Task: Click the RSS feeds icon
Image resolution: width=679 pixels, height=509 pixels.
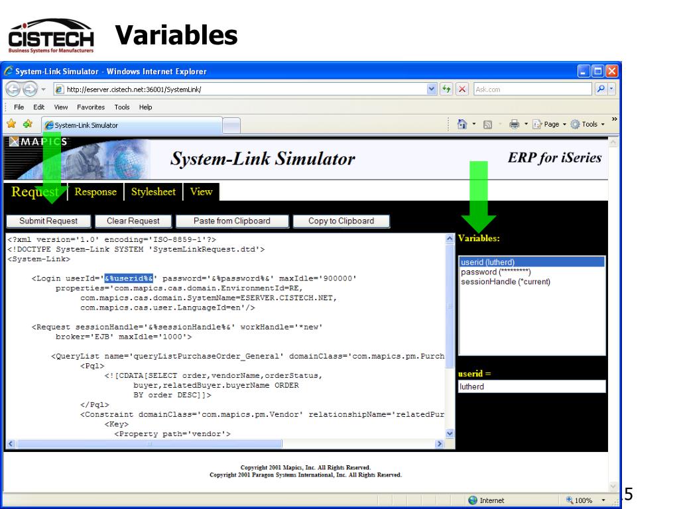Action: [487, 125]
